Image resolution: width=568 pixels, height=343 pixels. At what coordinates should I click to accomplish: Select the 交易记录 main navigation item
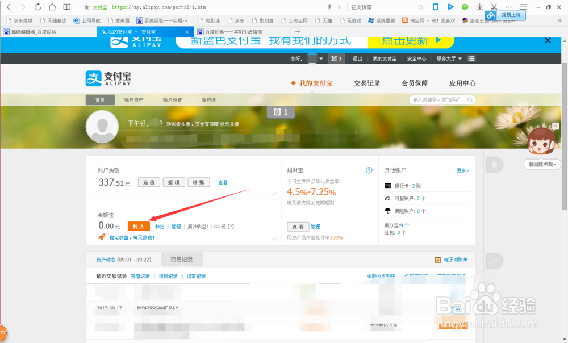[367, 83]
